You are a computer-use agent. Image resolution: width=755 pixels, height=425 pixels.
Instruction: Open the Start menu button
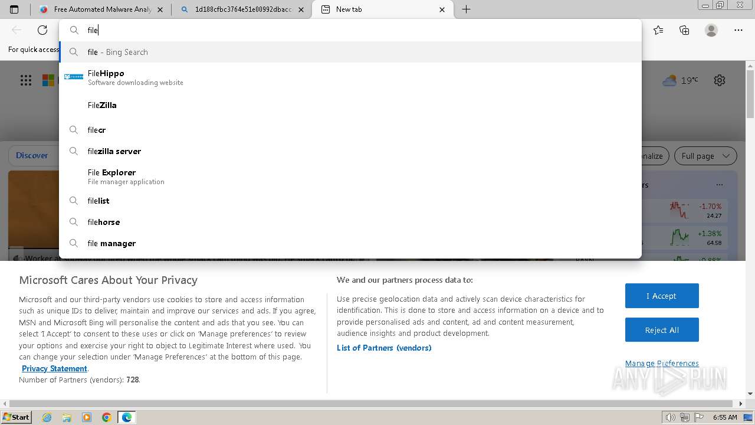click(16, 417)
